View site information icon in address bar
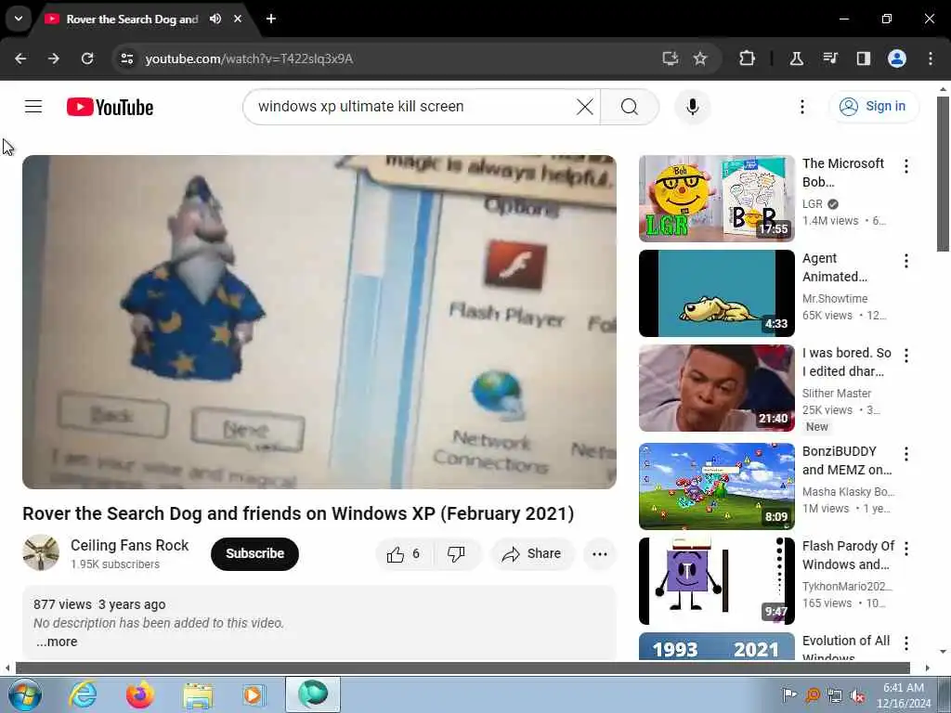The height and width of the screenshot is (713, 951). click(126, 58)
